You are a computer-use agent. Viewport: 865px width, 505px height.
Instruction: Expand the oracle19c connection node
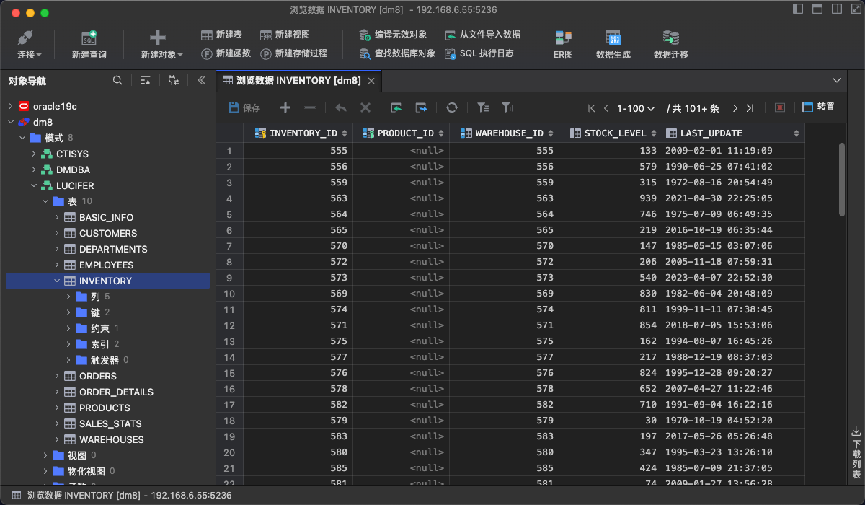point(10,106)
